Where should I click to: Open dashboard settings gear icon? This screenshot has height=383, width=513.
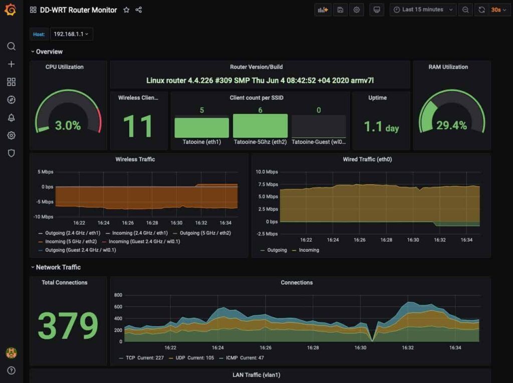point(357,10)
